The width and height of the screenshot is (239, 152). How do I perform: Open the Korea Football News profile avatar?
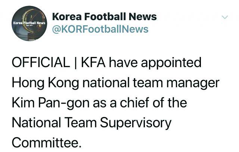(x=30, y=23)
